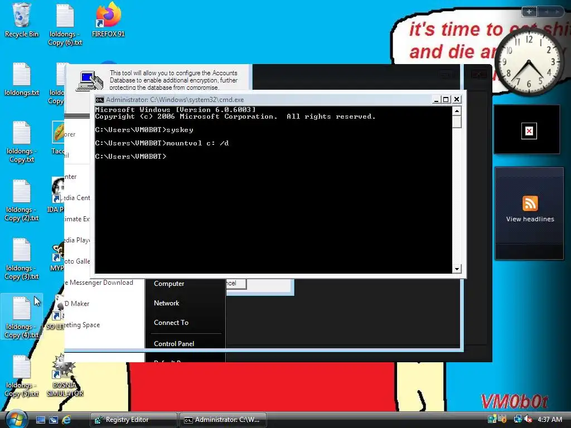Minimize the cmd.exe window
This screenshot has height=428, width=571.
click(x=436, y=100)
